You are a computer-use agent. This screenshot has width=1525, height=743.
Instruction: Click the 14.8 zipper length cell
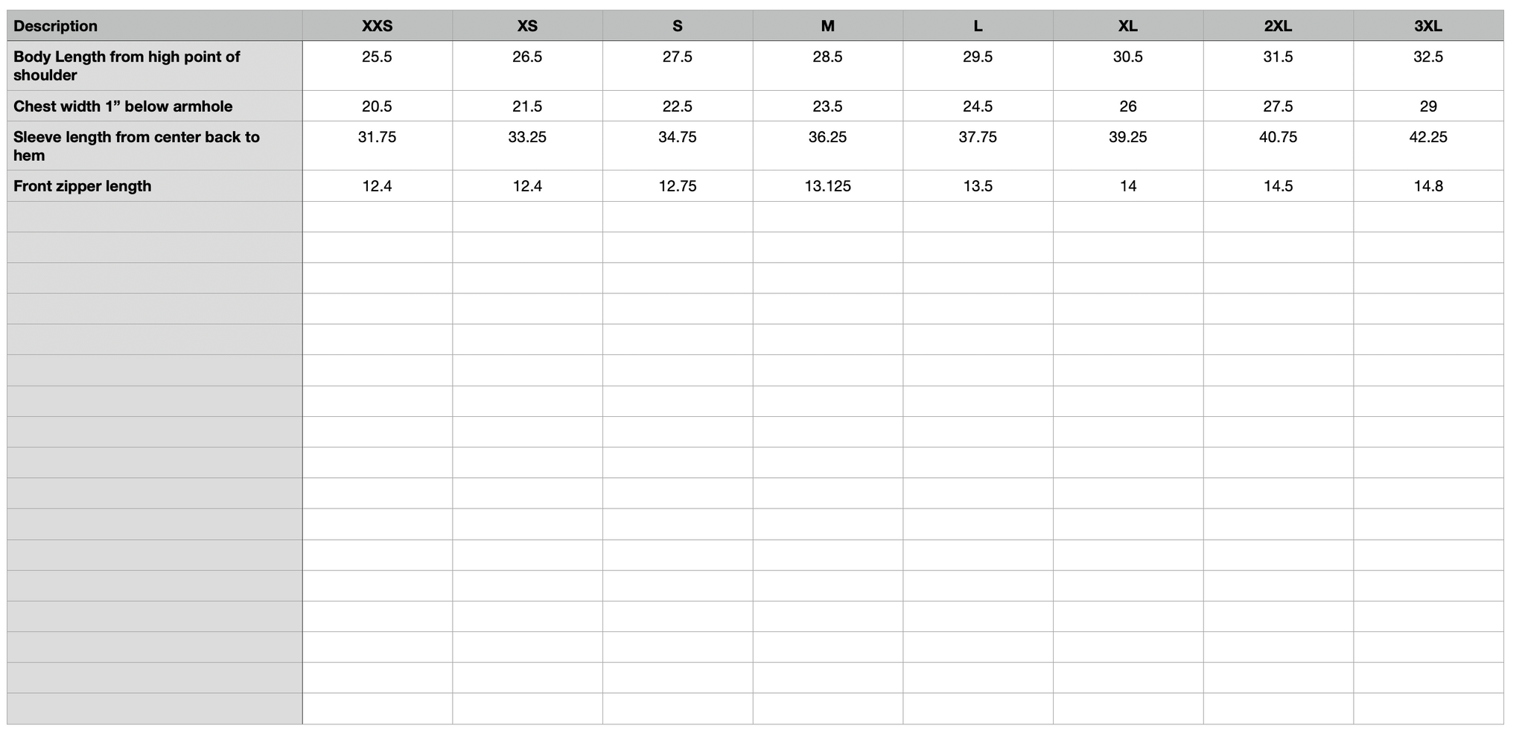tap(1427, 186)
